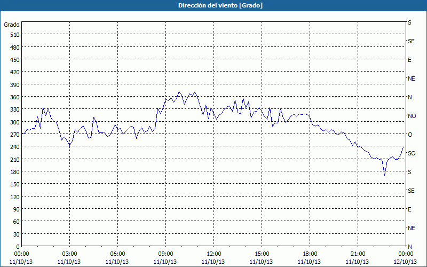The height and width of the screenshot is (267, 427).
Task: Select the 12/10/13 date label
Action: [x=406, y=262]
